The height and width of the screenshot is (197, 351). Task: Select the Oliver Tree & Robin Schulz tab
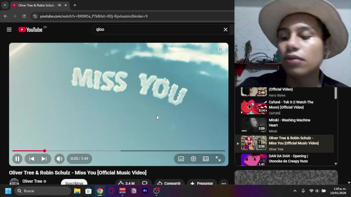(x=36, y=5)
